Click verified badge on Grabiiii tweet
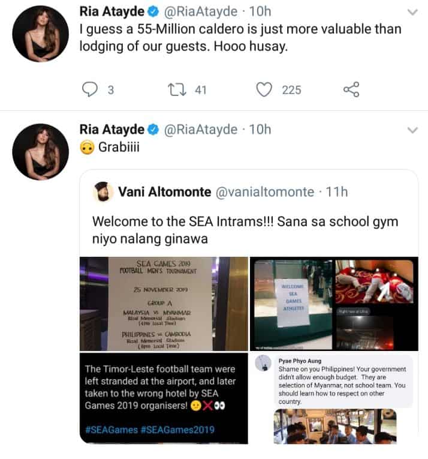The width and height of the screenshot is (428, 459). [x=153, y=130]
